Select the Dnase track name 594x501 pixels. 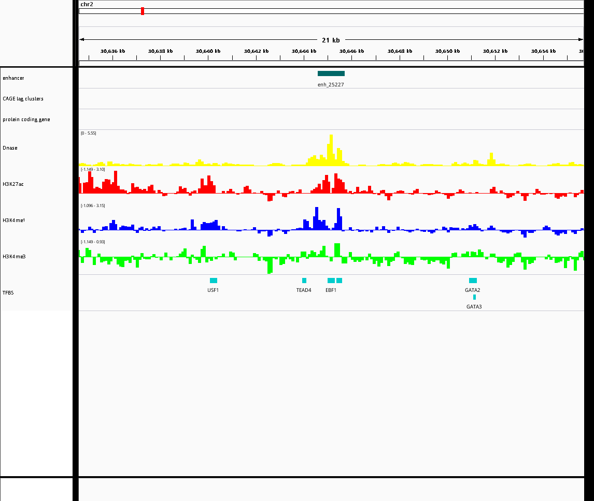(x=10, y=148)
